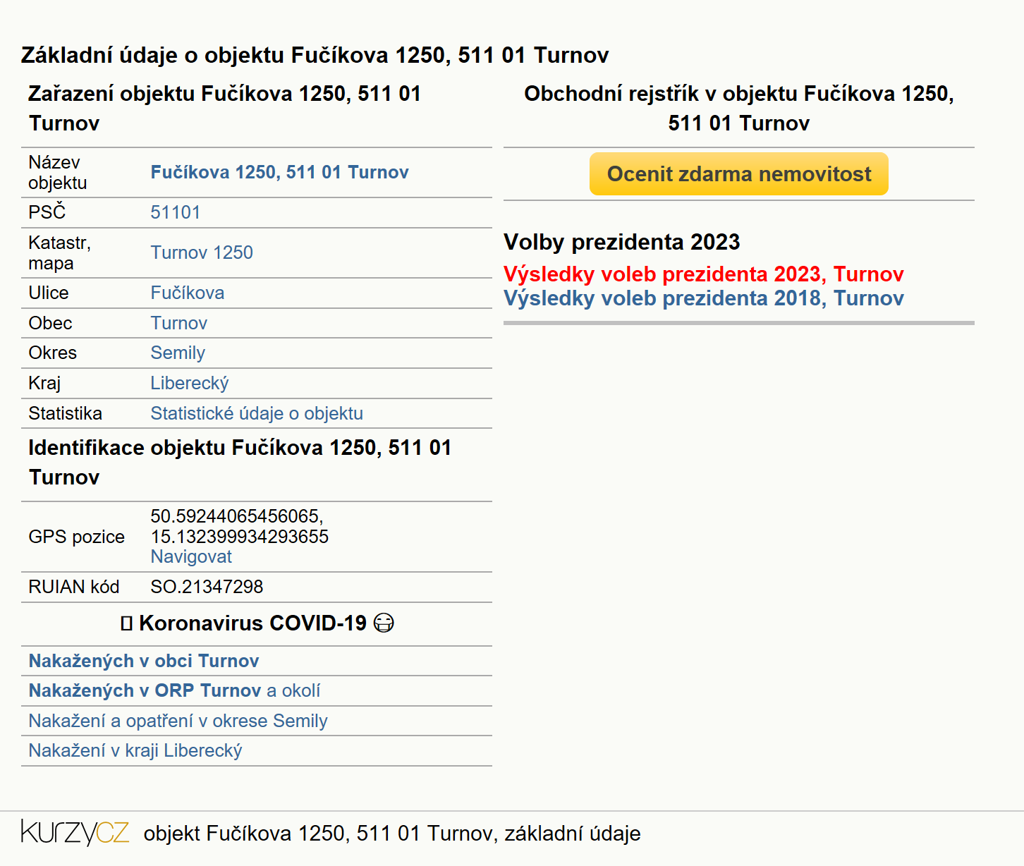
Task: Click the Navigovat link under GPS
Action: click(x=191, y=556)
